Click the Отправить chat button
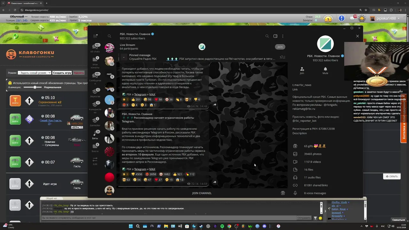The height and width of the screenshot is (230, 409). tap(304, 218)
